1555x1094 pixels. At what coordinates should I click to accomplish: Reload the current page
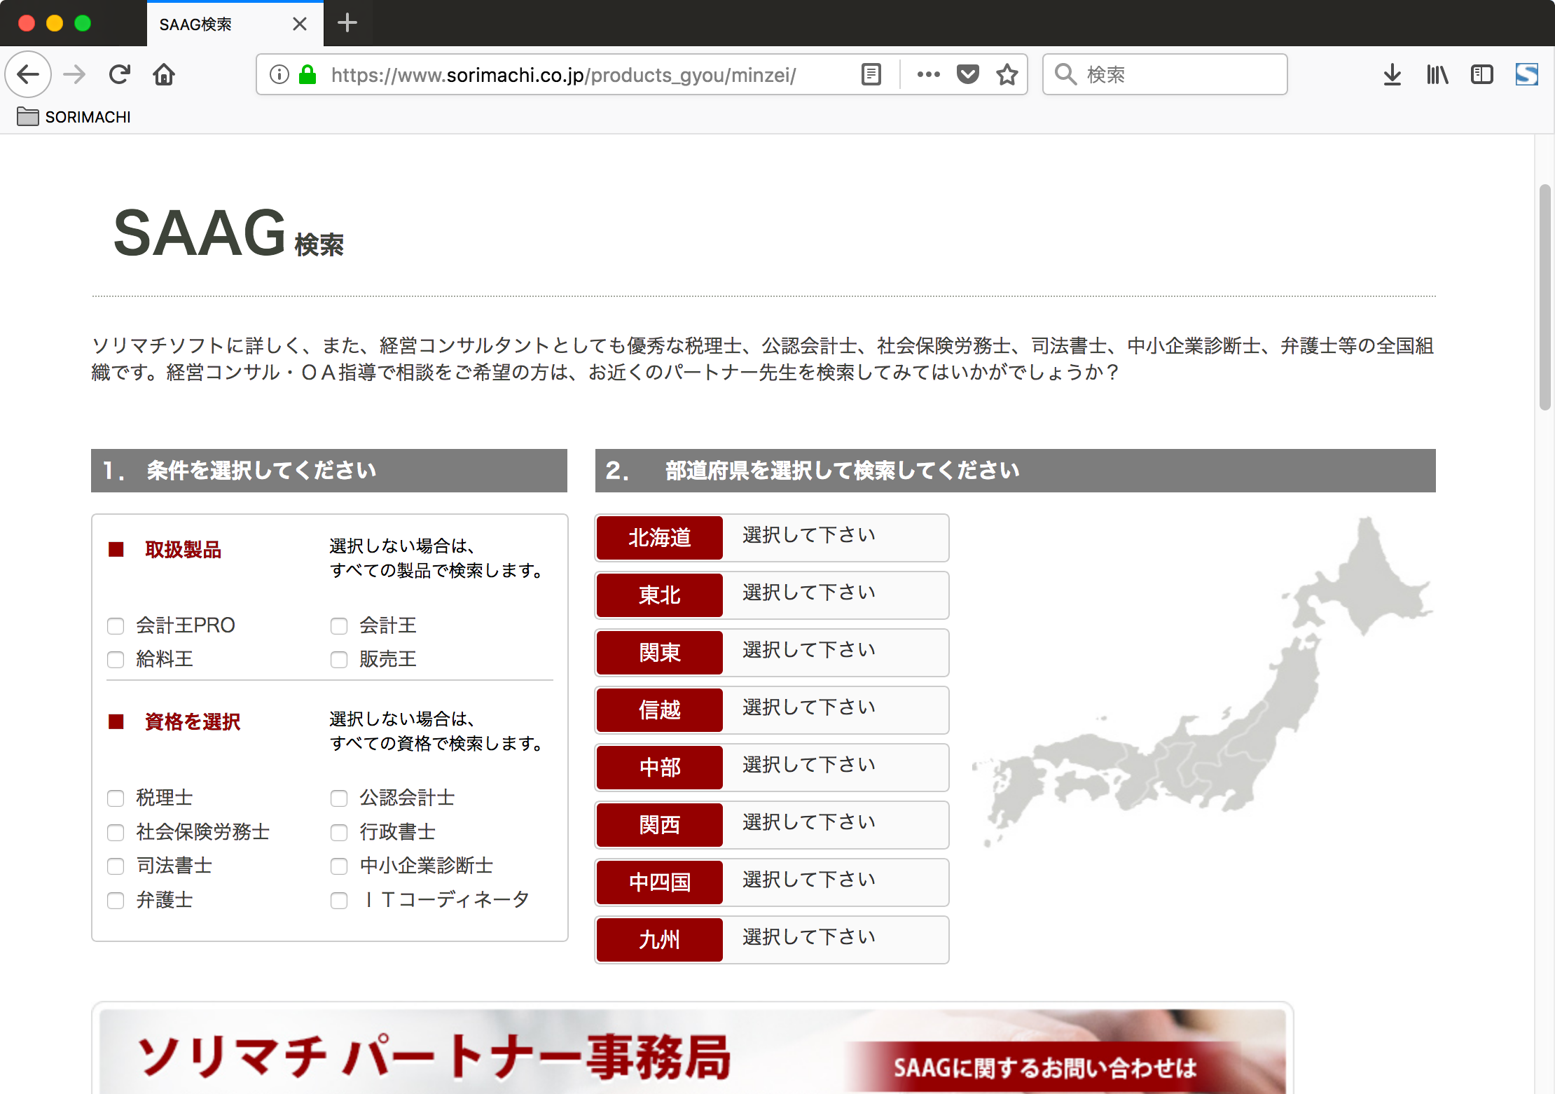coord(119,74)
